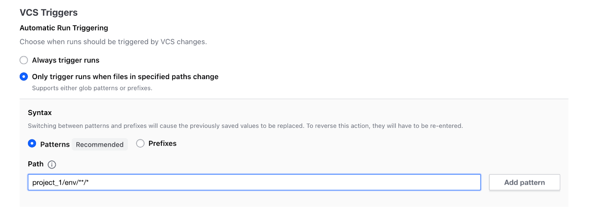Click the 'Syntax' section heading
This screenshot has height=207, width=601.
click(x=40, y=113)
